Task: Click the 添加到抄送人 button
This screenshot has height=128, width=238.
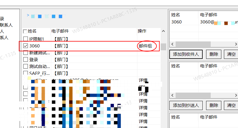Action: (186, 105)
